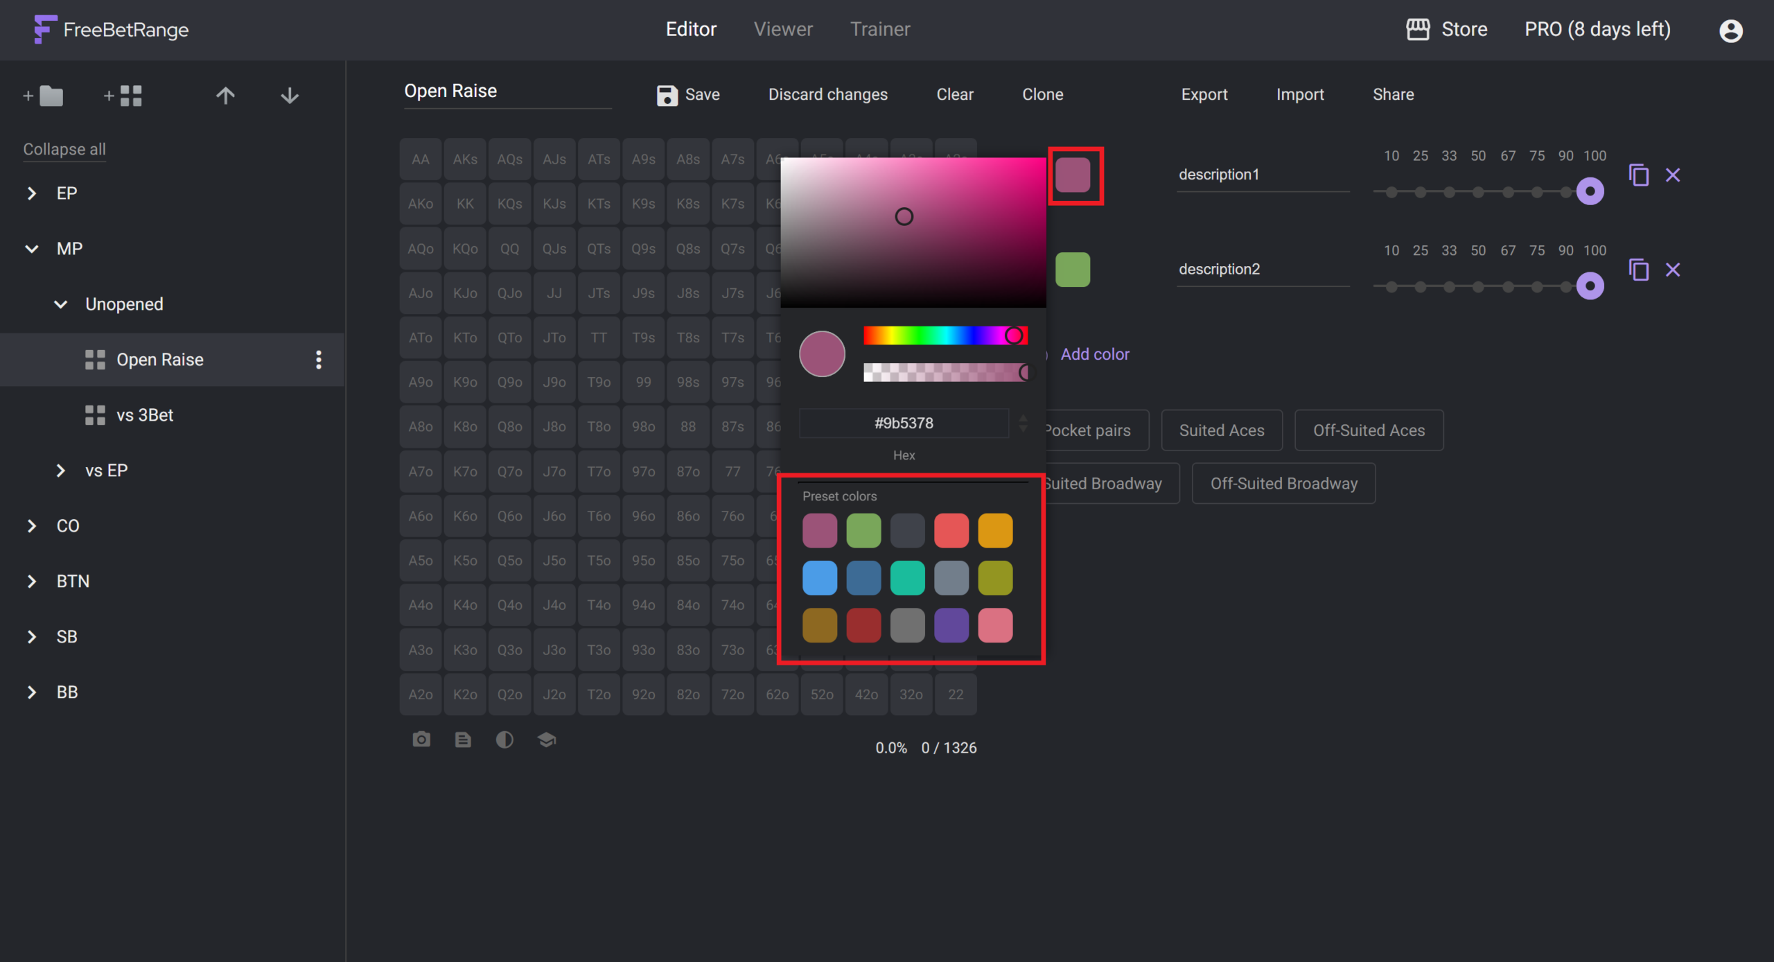The width and height of the screenshot is (1774, 962).
Task: Copy the description2 color row
Action: coord(1638,270)
